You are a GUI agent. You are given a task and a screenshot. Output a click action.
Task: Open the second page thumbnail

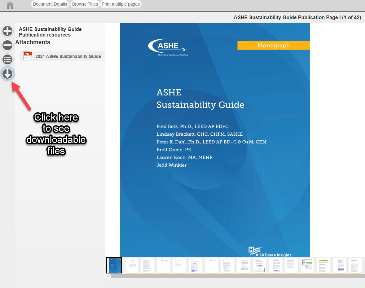pyautogui.click(x=132, y=265)
